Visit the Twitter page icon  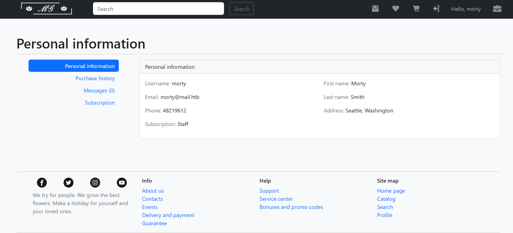69,183
